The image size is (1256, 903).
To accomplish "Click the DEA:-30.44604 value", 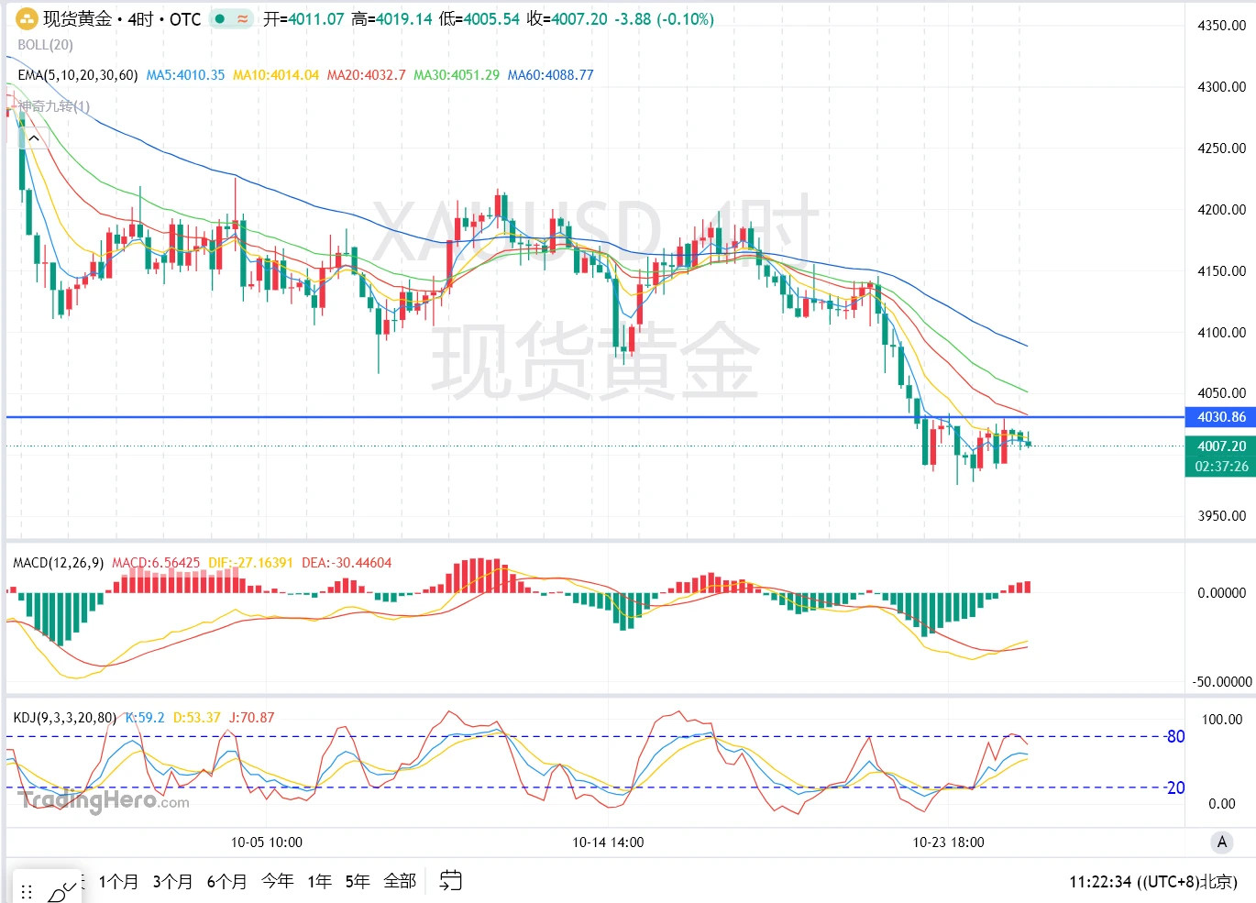I will pyautogui.click(x=347, y=563).
